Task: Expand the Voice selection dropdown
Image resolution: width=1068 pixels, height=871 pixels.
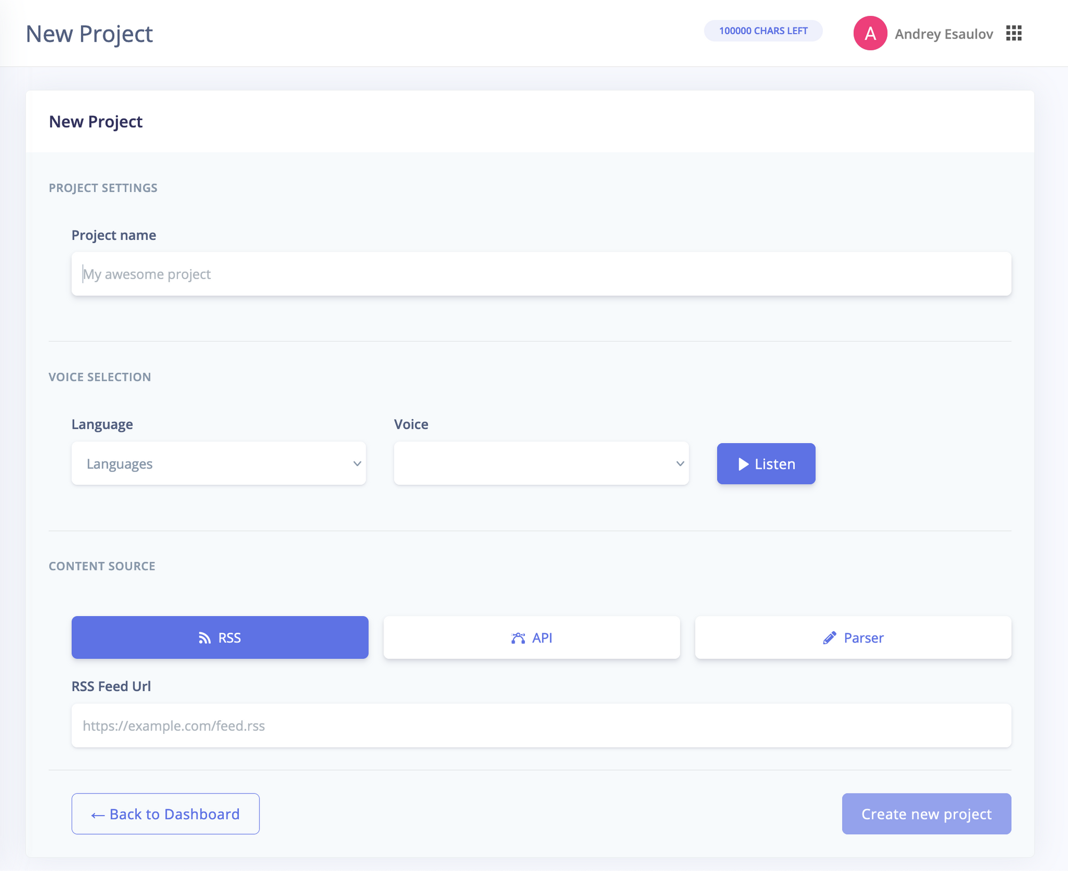Action: click(x=541, y=463)
